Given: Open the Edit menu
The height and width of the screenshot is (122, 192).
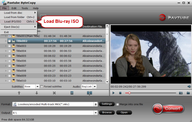Looking at the screenshot, I should click(14, 8).
